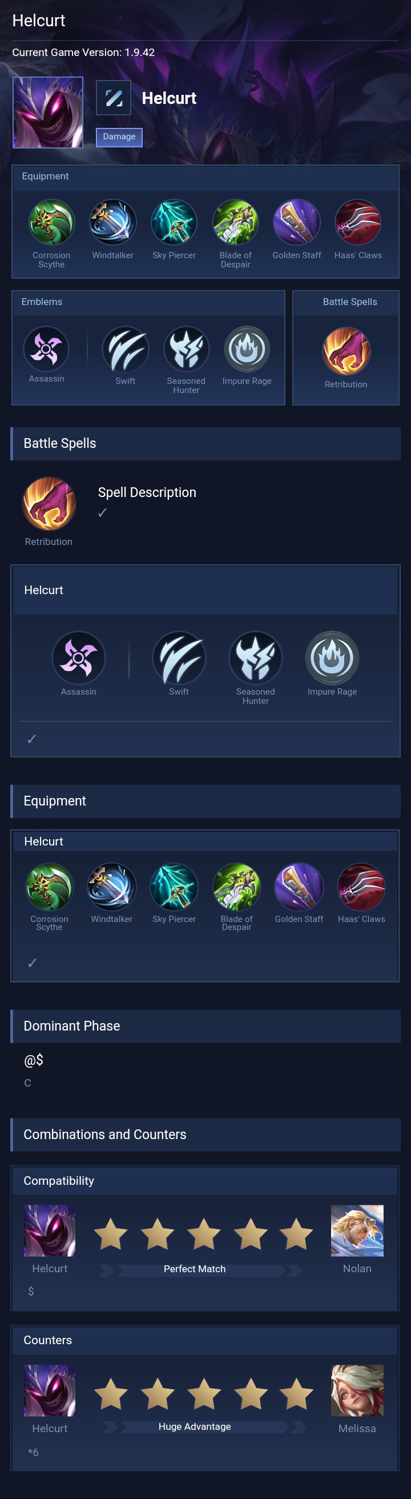Click the Seasoned Hunter talent in Helcurt emblem section
The image size is (411, 1499).
[x=255, y=658]
